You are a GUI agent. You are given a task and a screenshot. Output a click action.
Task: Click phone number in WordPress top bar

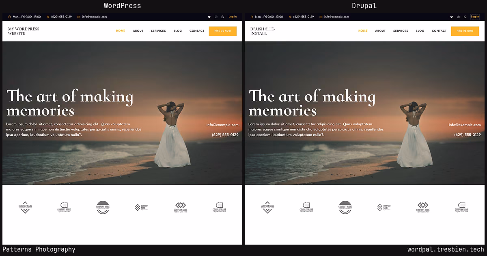coord(61,17)
